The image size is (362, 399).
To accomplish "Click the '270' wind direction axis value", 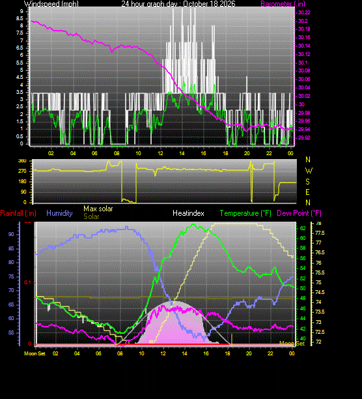I will 22,171.
